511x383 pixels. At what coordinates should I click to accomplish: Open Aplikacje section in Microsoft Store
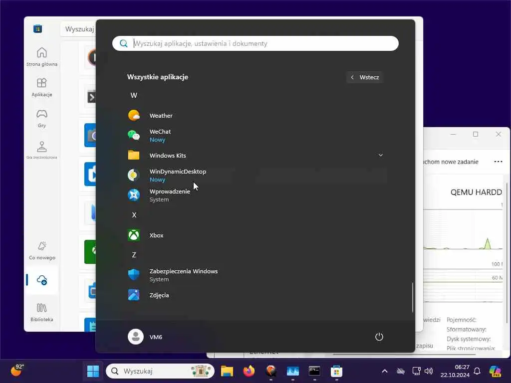pyautogui.click(x=42, y=88)
